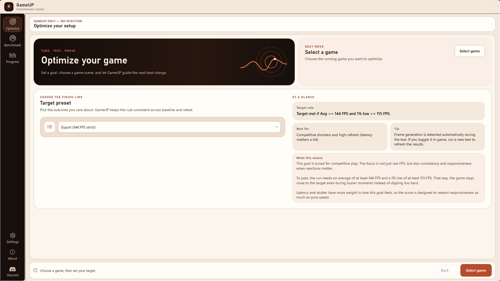Click the 'AT A GLANCE' label
Viewport: 500px width, 281px height.
[303, 97]
